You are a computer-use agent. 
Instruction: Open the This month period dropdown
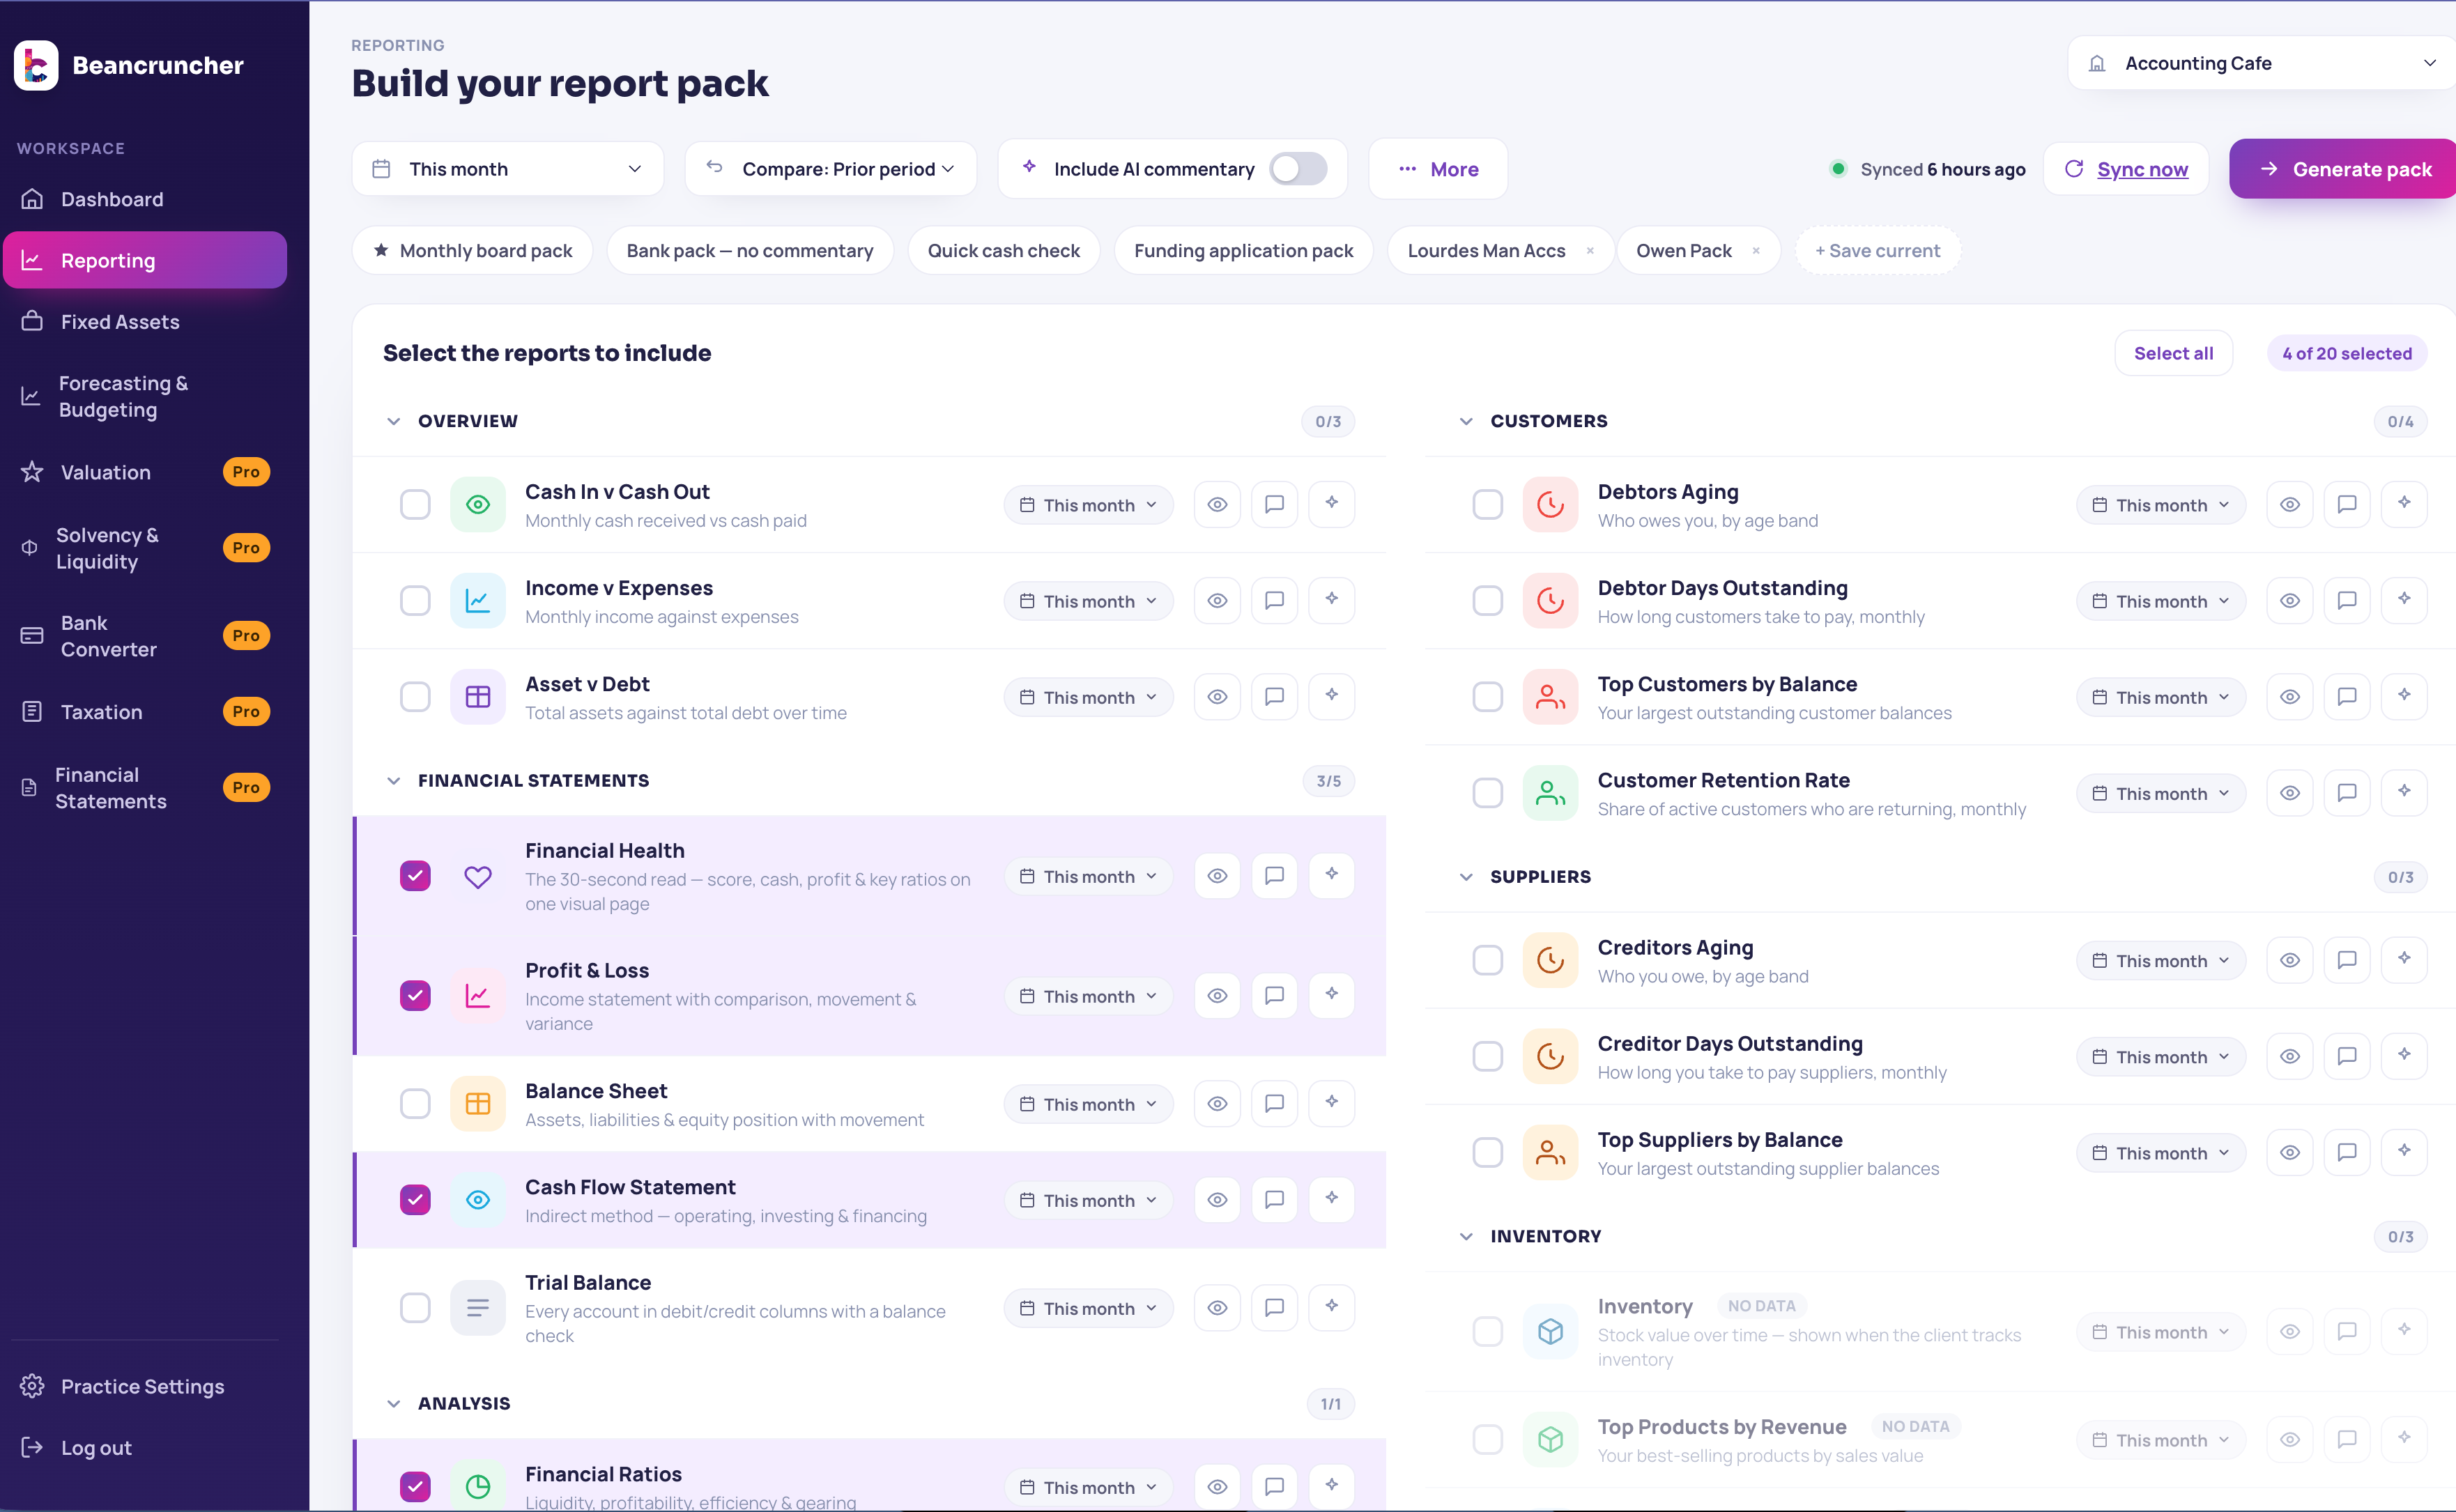coord(508,169)
